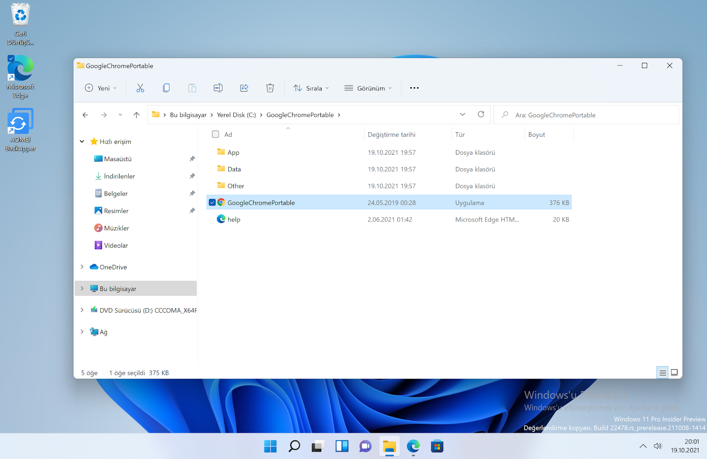The image size is (707, 459).
Task: Go up one folder level arrow
Action: point(137,115)
